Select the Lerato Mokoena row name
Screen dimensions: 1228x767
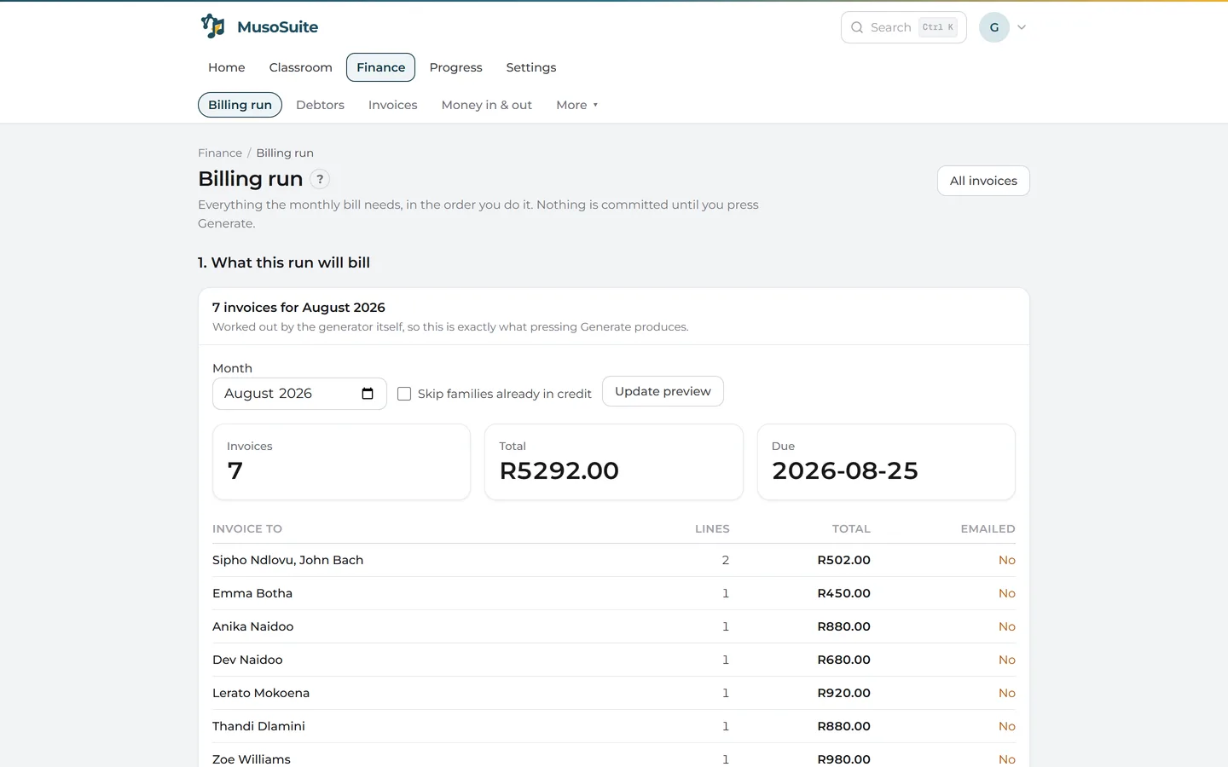point(261,693)
